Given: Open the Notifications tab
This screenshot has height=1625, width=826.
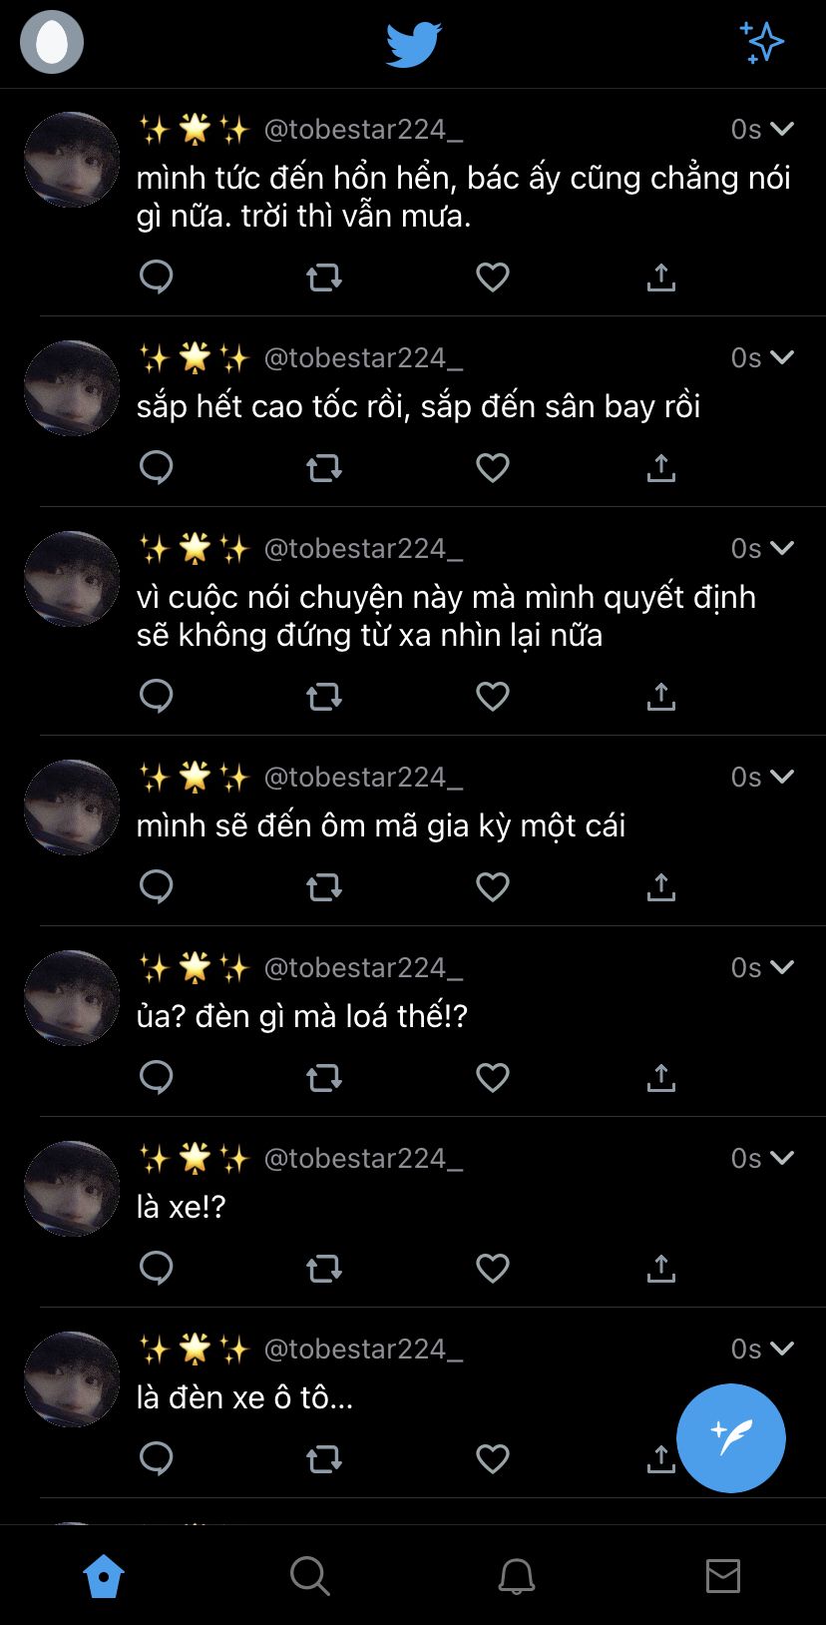Looking at the screenshot, I should coord(517,1576).
